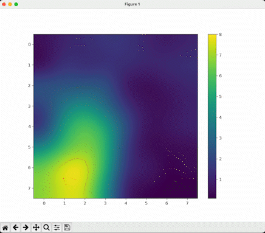The image size is (265, 233).
Task: Close window using the red button
Action: tap(4, 4)
